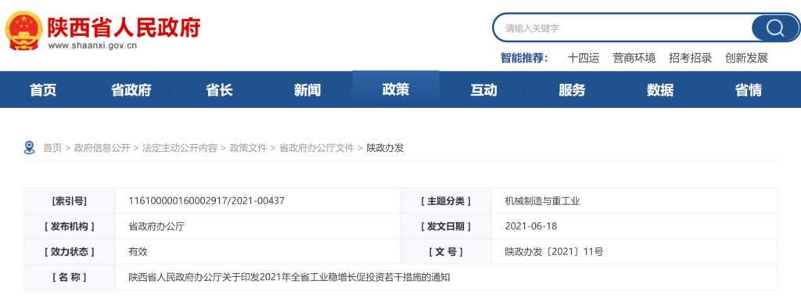The image size is (801, 299).
Task: Click the 2021-06-18 date value
Action: [x=531, y=226]
